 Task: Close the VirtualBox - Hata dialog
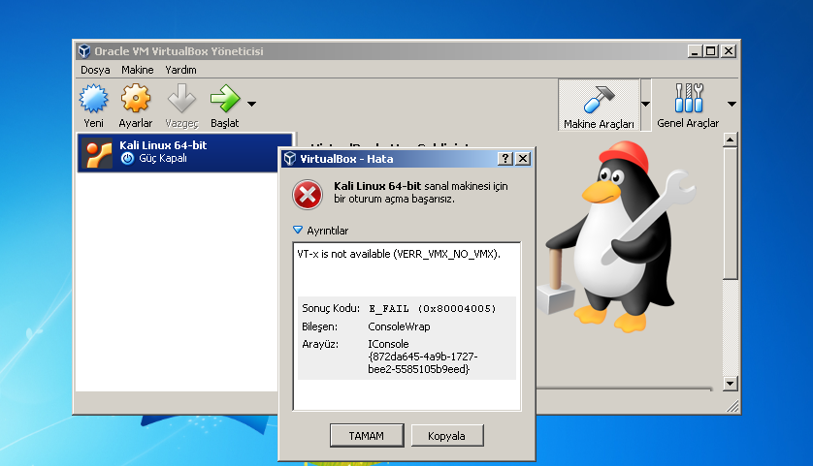(523, 159)
